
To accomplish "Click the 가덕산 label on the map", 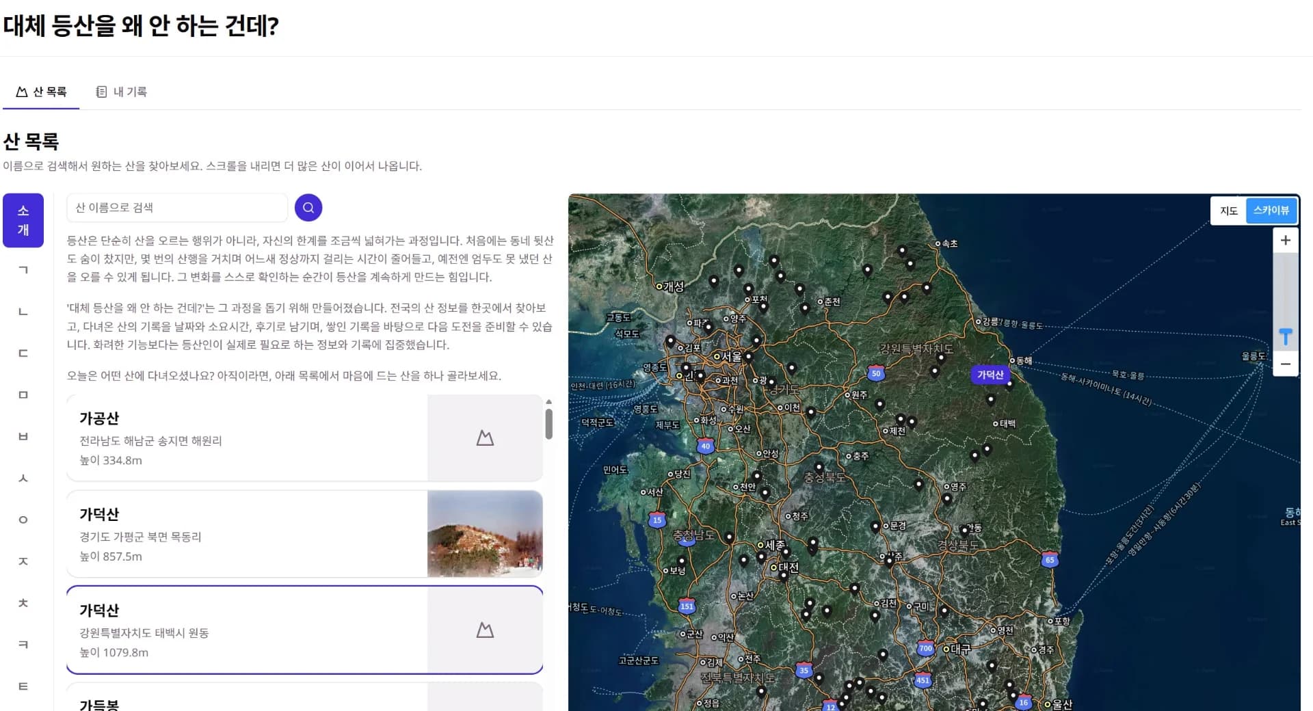I will (x=990, y=375).
